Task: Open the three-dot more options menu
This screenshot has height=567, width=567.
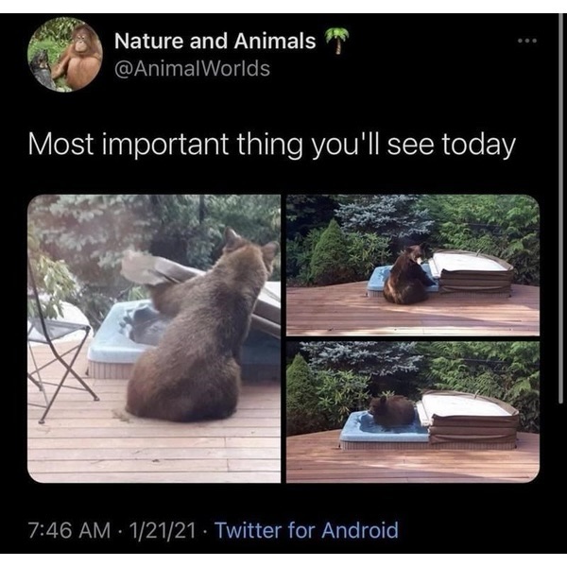Action: click(x=527, y=41)
